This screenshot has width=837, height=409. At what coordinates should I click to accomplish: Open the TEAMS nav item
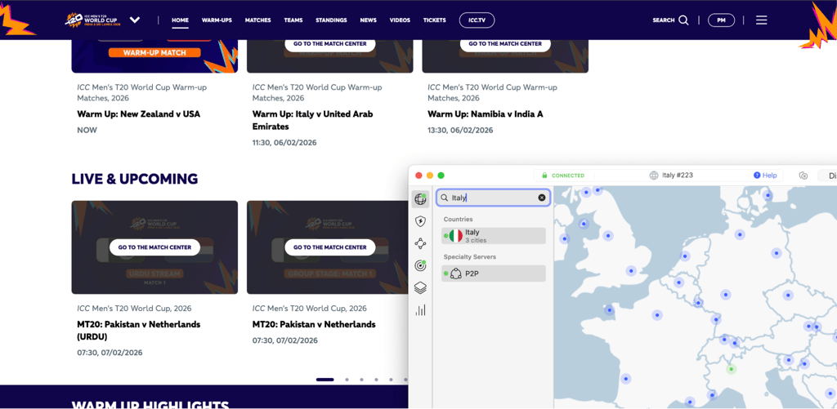(x=293, y=20)
